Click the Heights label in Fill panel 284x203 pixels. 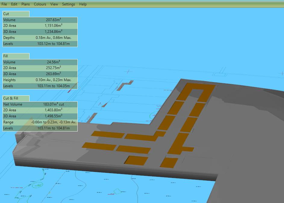(9, 80)
